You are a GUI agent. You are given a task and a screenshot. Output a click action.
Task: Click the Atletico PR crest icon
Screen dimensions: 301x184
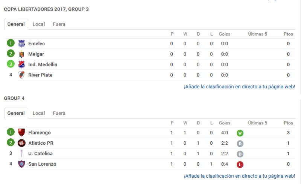(21, 143)
